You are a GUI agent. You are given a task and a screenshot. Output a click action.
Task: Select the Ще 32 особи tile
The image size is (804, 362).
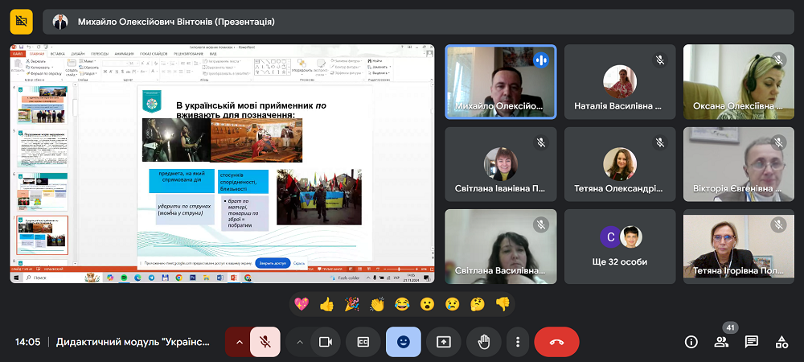click(620, 248)
